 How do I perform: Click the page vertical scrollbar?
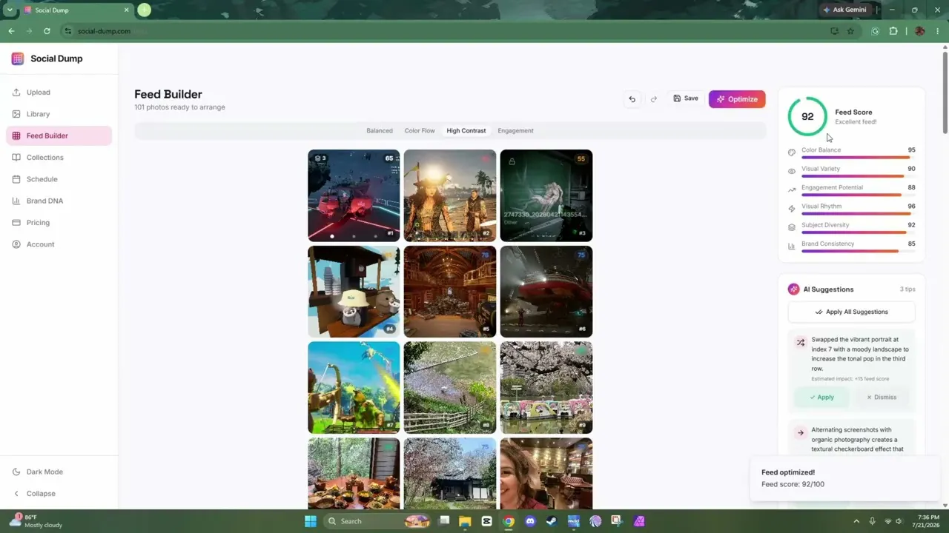(x=945, y=93)
